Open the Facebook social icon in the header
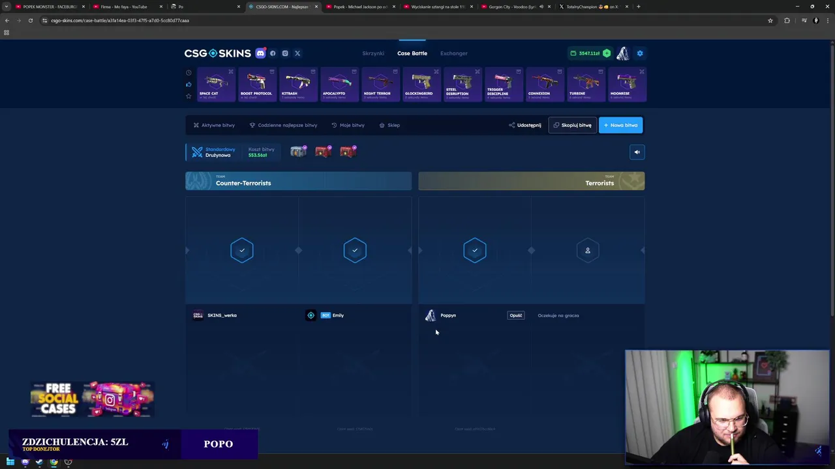The image size is (835, 469). pyautogui.click(x=273, y=53)
